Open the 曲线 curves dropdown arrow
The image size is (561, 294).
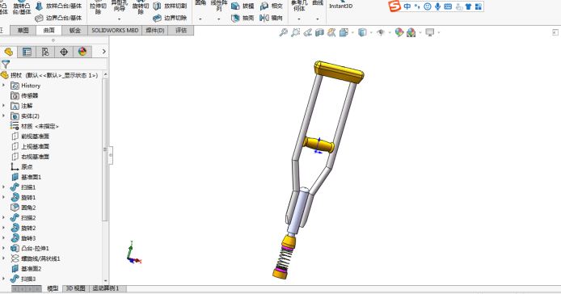pos(318,19)
